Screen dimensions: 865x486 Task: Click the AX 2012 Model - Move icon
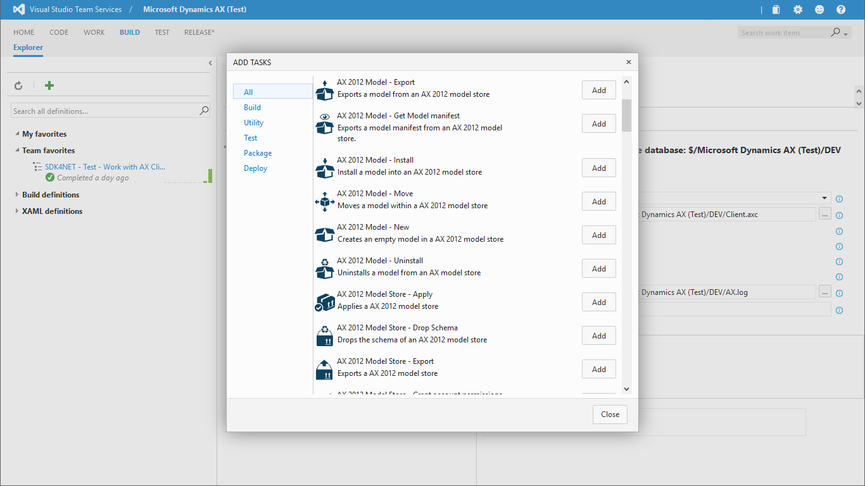click(324, 201)
